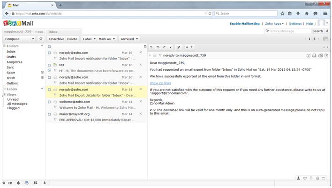The width and height of the screenshot is (332, 188).
Task: Collapse the Folders section
Action: (4, 46)
